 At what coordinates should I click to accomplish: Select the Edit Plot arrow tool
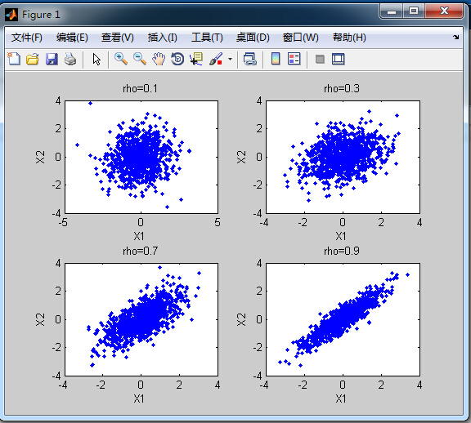pyautogui.click(x=96, y=59)
